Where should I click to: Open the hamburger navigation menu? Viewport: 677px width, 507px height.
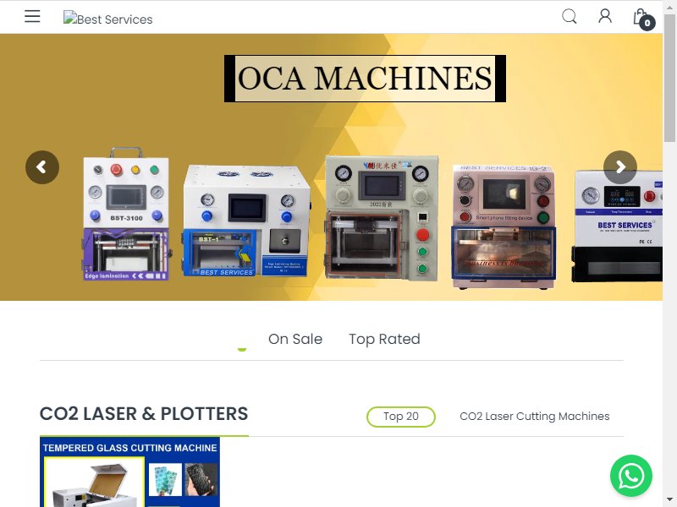point(32,16)
